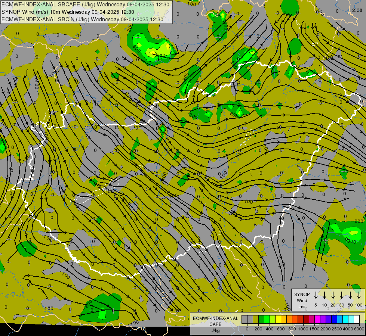Click the SYNOP label in wind legend
366x336 pixels.
(302, 295)
